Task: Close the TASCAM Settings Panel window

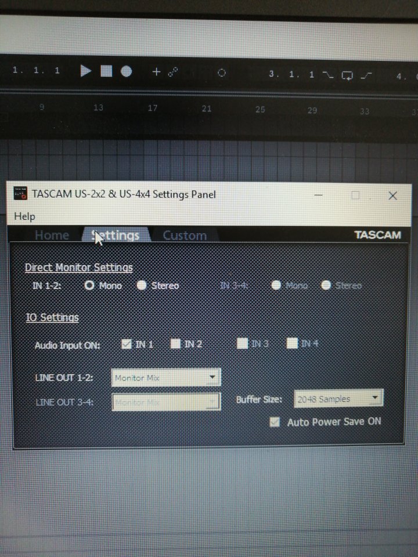Action: point(392,196)
